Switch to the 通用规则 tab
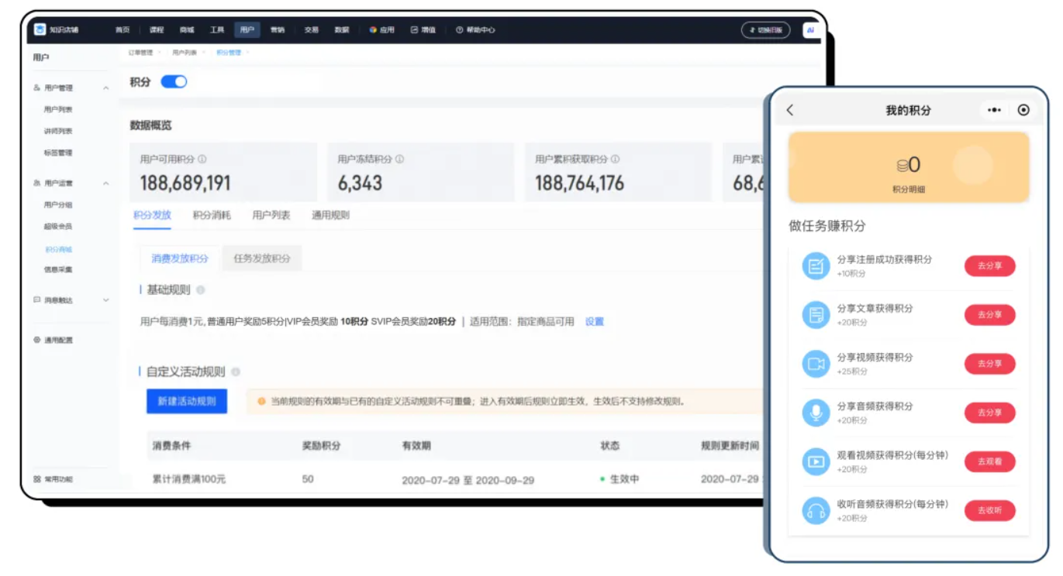Screen dimensions: 1063x576 [x=331, y=215]
